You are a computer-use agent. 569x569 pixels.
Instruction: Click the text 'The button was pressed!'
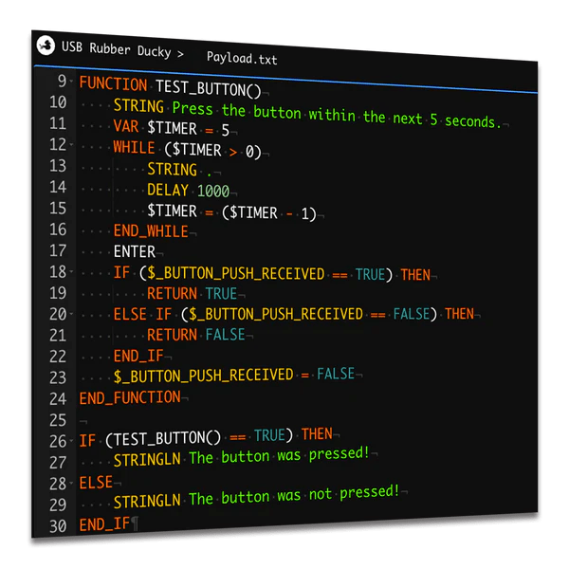point(279,455)
